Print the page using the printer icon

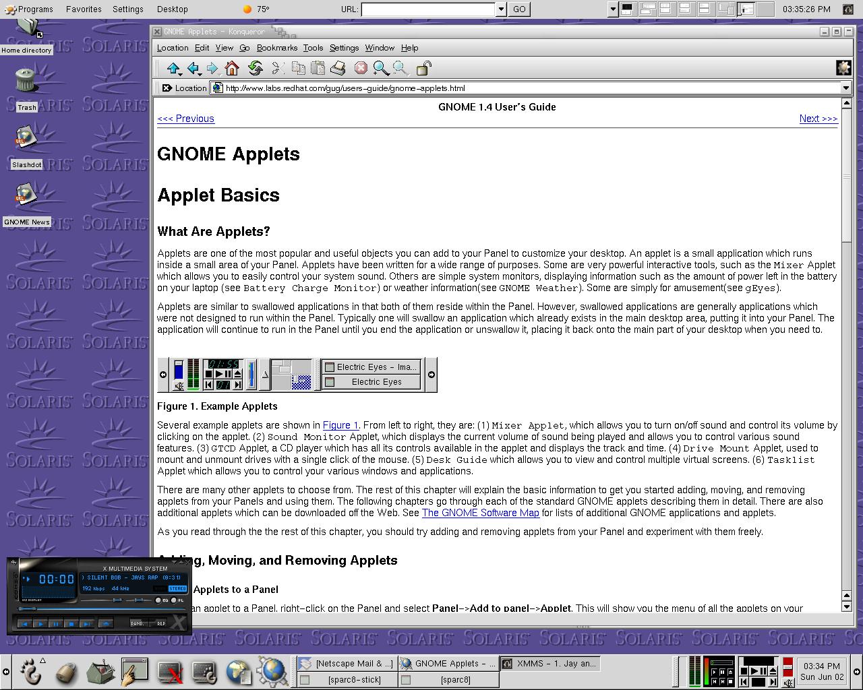pos(338,68)
